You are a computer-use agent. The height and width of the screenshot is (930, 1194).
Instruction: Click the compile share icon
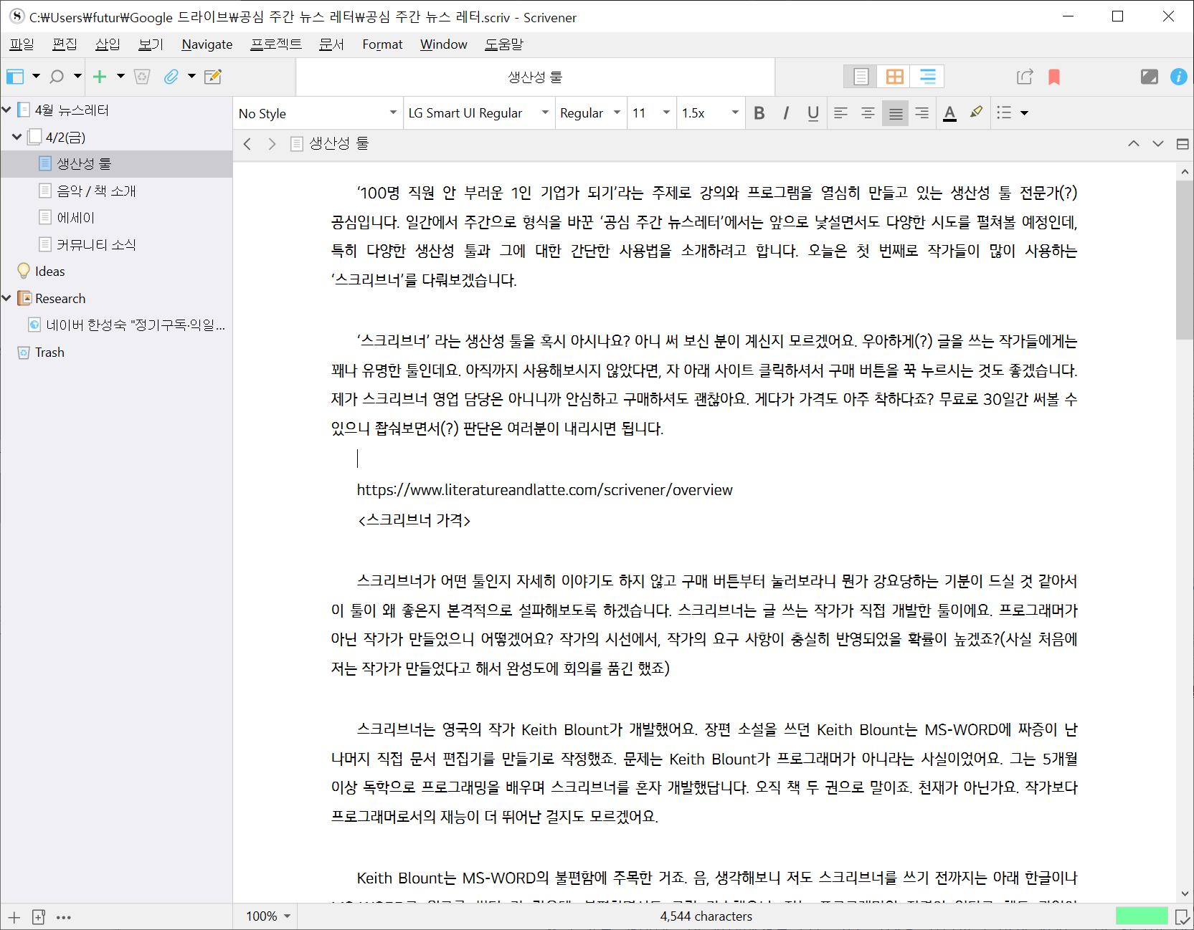tap(1025, 77)
